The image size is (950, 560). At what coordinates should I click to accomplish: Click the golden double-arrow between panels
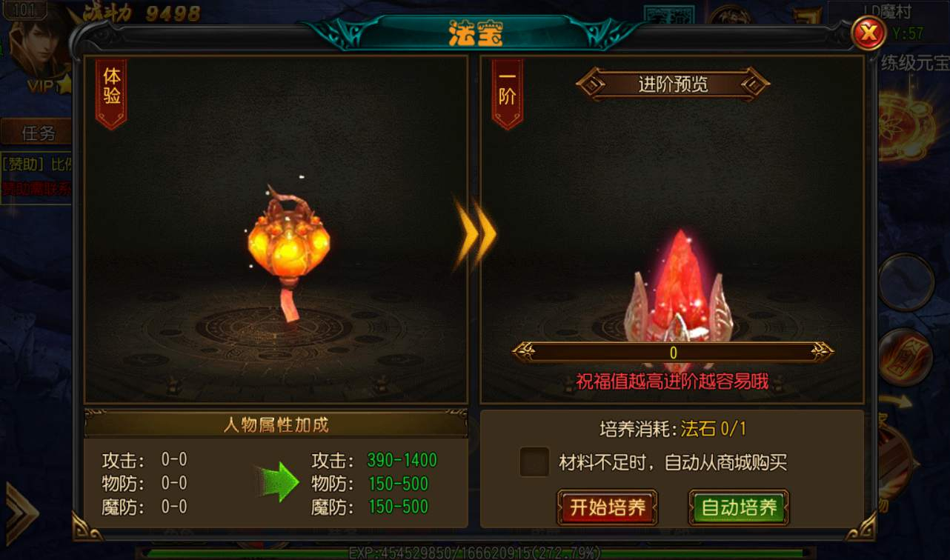pos(474,234)
